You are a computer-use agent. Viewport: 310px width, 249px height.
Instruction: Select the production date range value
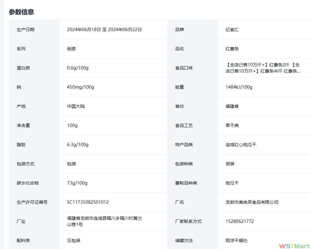pyautogui.click(x=104, y=30)
